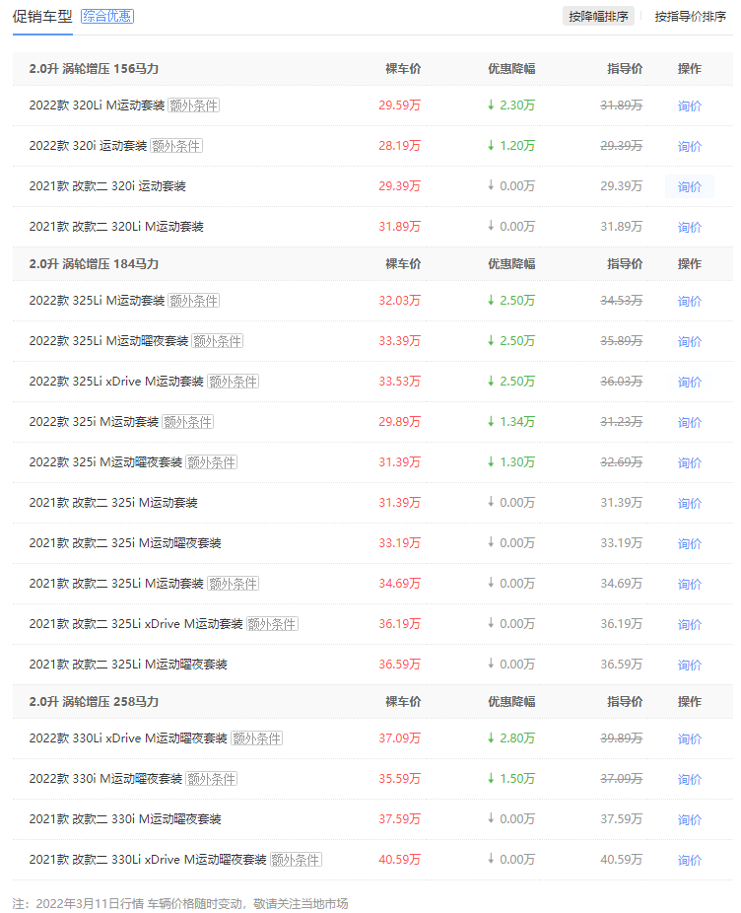
Task: Click bare price 28.19万
Action: pos(400,146)
